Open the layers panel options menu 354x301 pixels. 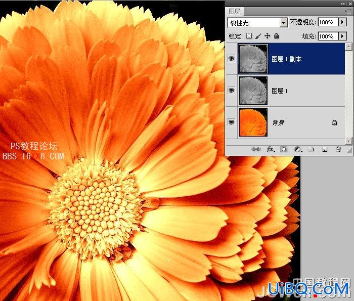(x=349, y=11)
